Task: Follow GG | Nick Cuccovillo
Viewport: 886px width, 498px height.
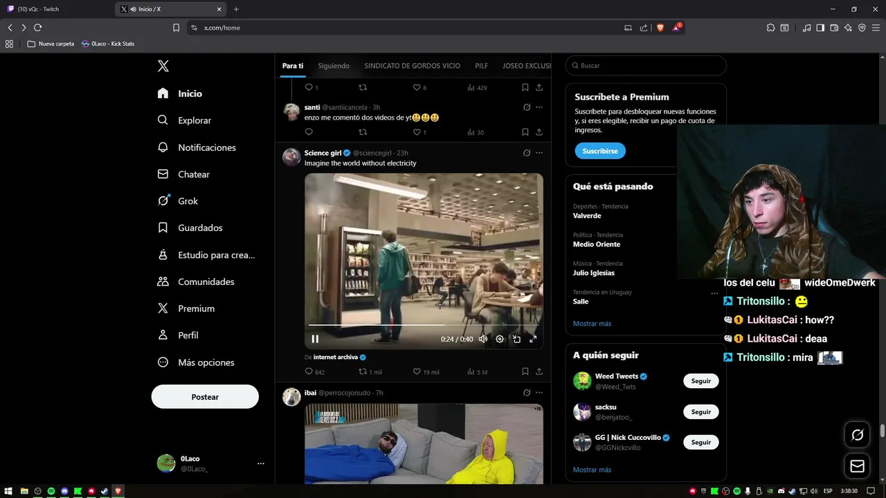Action: pos(700,442)
